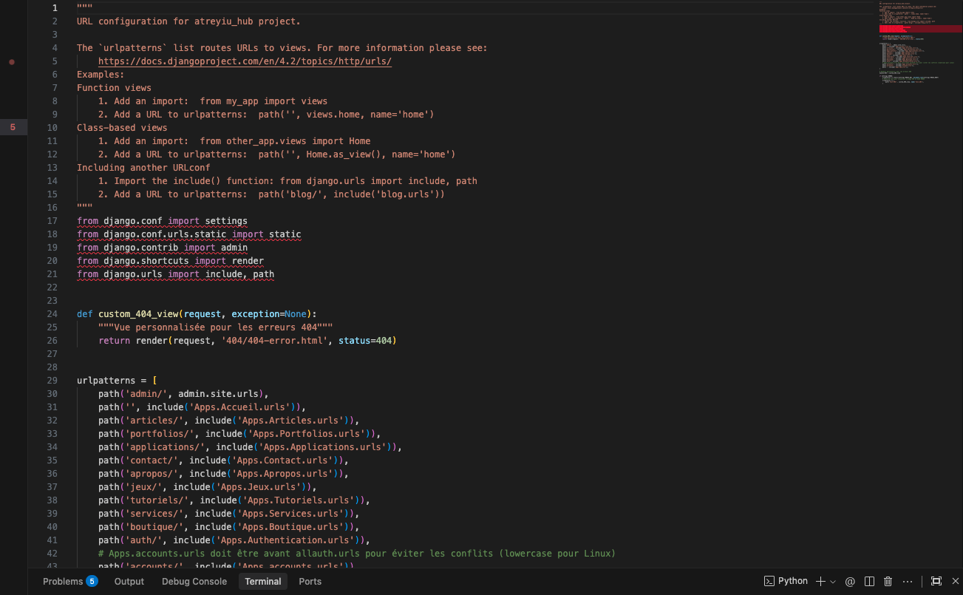This screenshot has height=595, width=963.
Task: Click the red 5 badge in left sidebar
Action: tap(13, 127)
